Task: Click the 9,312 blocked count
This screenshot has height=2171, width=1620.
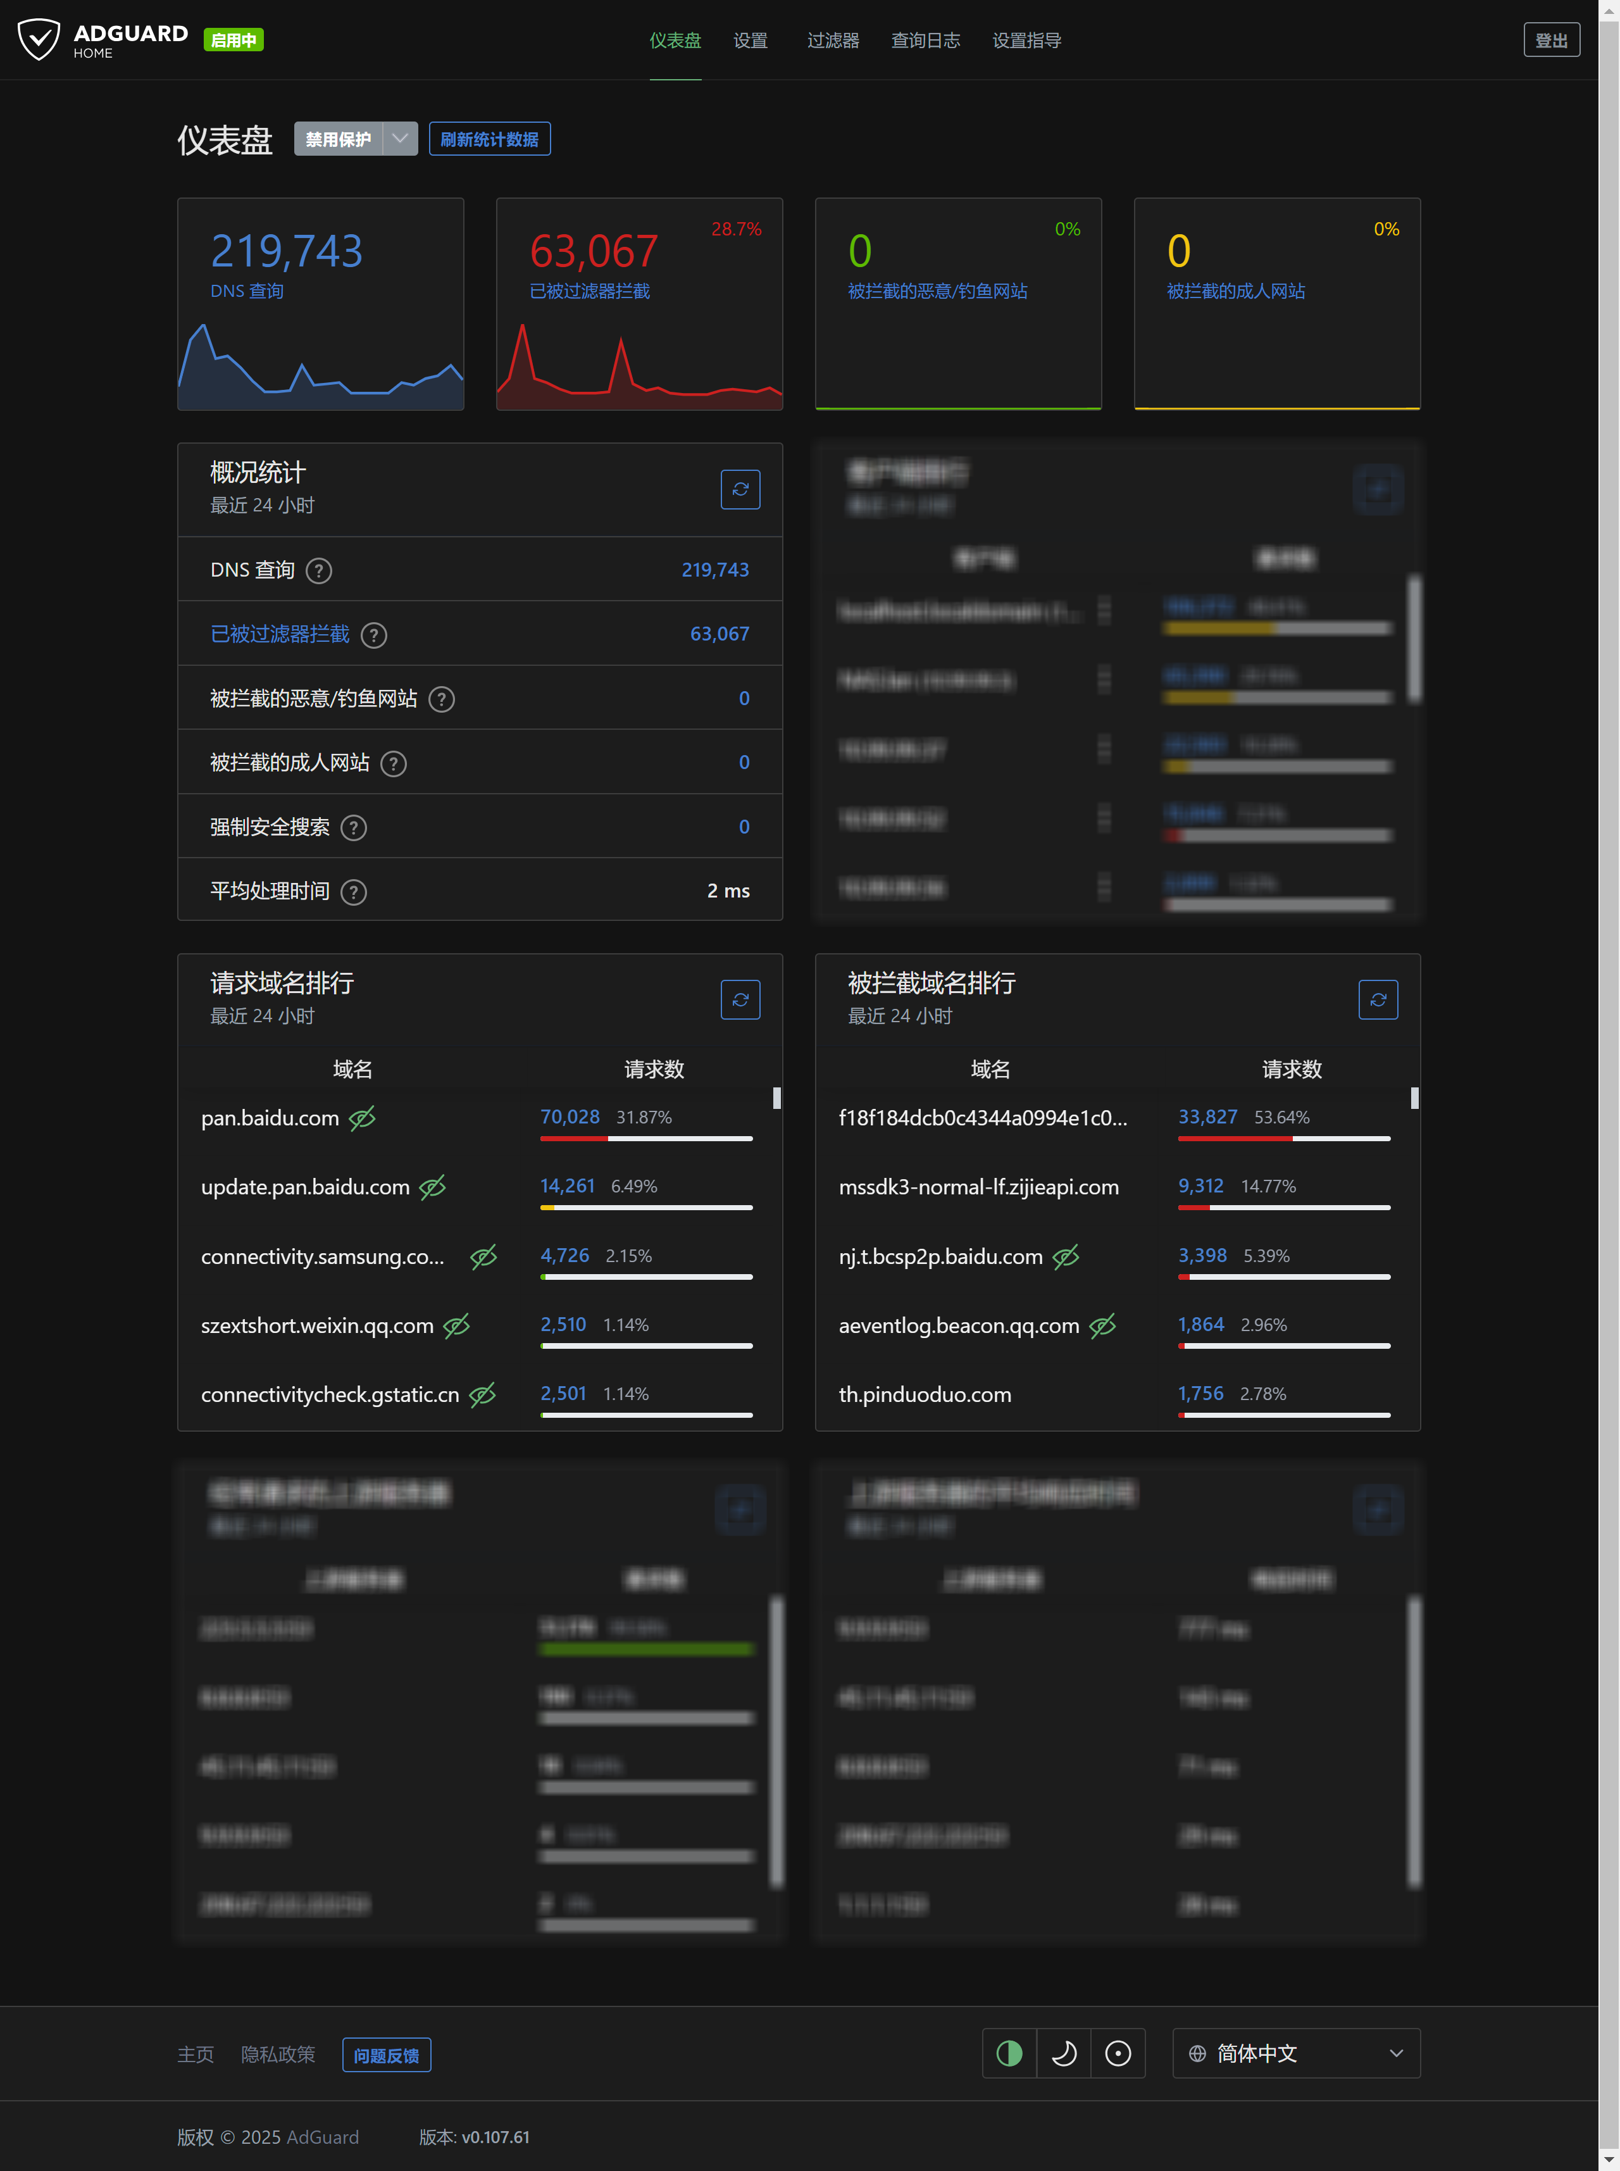Action: coord(1200,1186)
